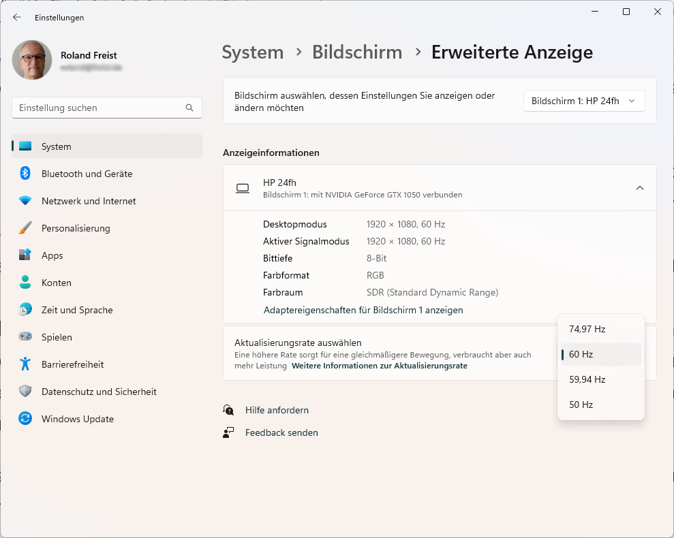The height and width of the screenshot is (538, 674).
Task: Click Weitere Informationen zur Aktualisierungsrate link
Action: 379,366
